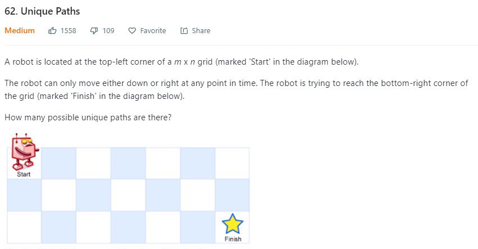This screenshot has height=249, width=478.
Task: Click the thumbs-up like icon
Action: tap(52, 30)
